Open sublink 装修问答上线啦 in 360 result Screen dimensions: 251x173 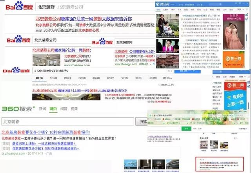(x=44, y=143)
